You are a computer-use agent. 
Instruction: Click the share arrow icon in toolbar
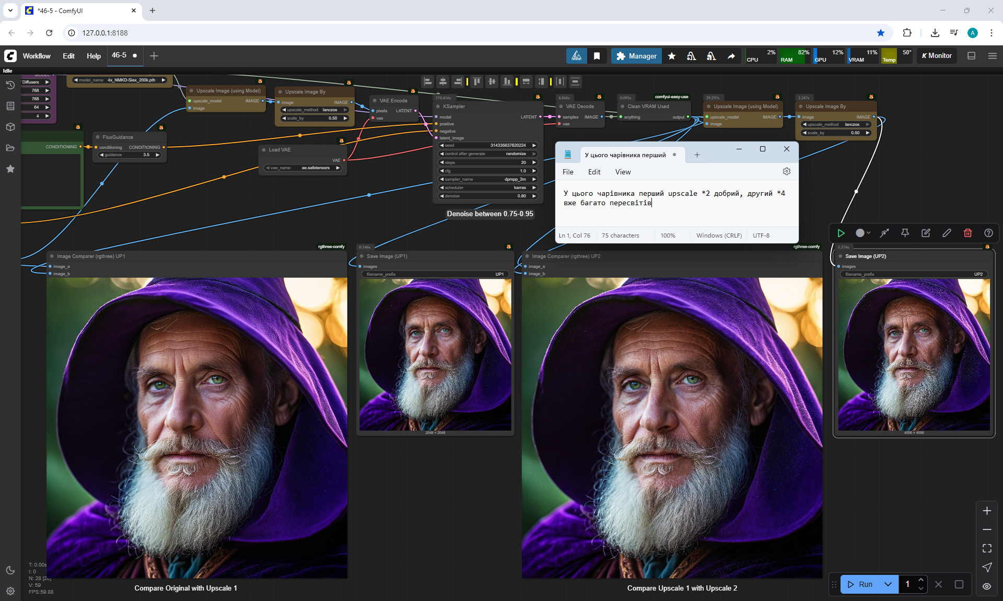click(731, 56)
